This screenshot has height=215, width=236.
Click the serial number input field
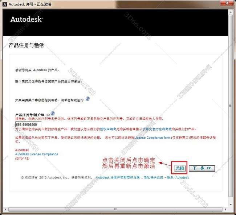(x=28, y=125)
